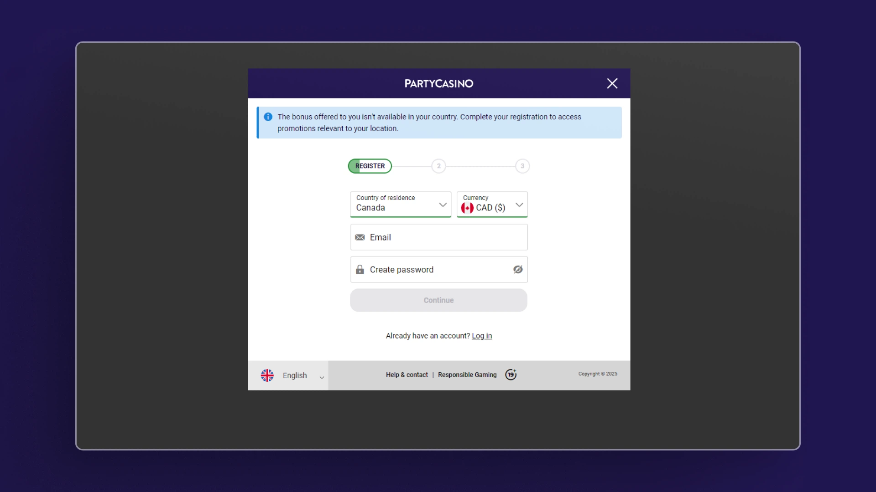Click the Canadian flag currency icon

pos(467,208)
